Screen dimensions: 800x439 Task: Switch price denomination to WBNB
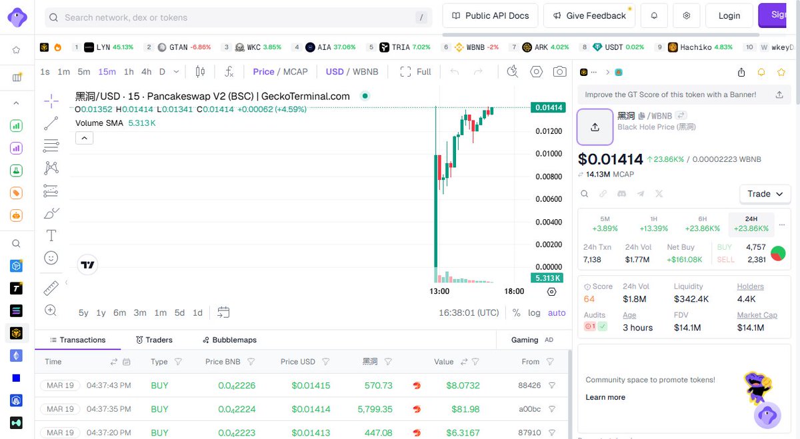(x=365, y=71)
